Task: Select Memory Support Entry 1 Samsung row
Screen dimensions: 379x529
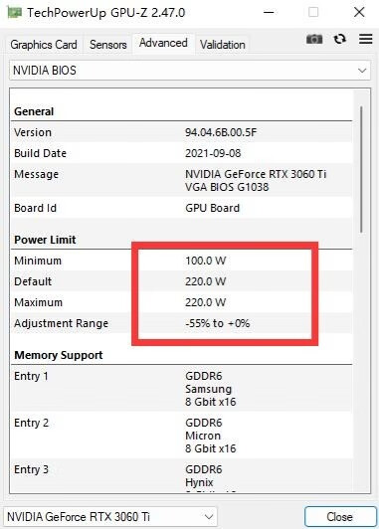Action: tap(182, 389)
